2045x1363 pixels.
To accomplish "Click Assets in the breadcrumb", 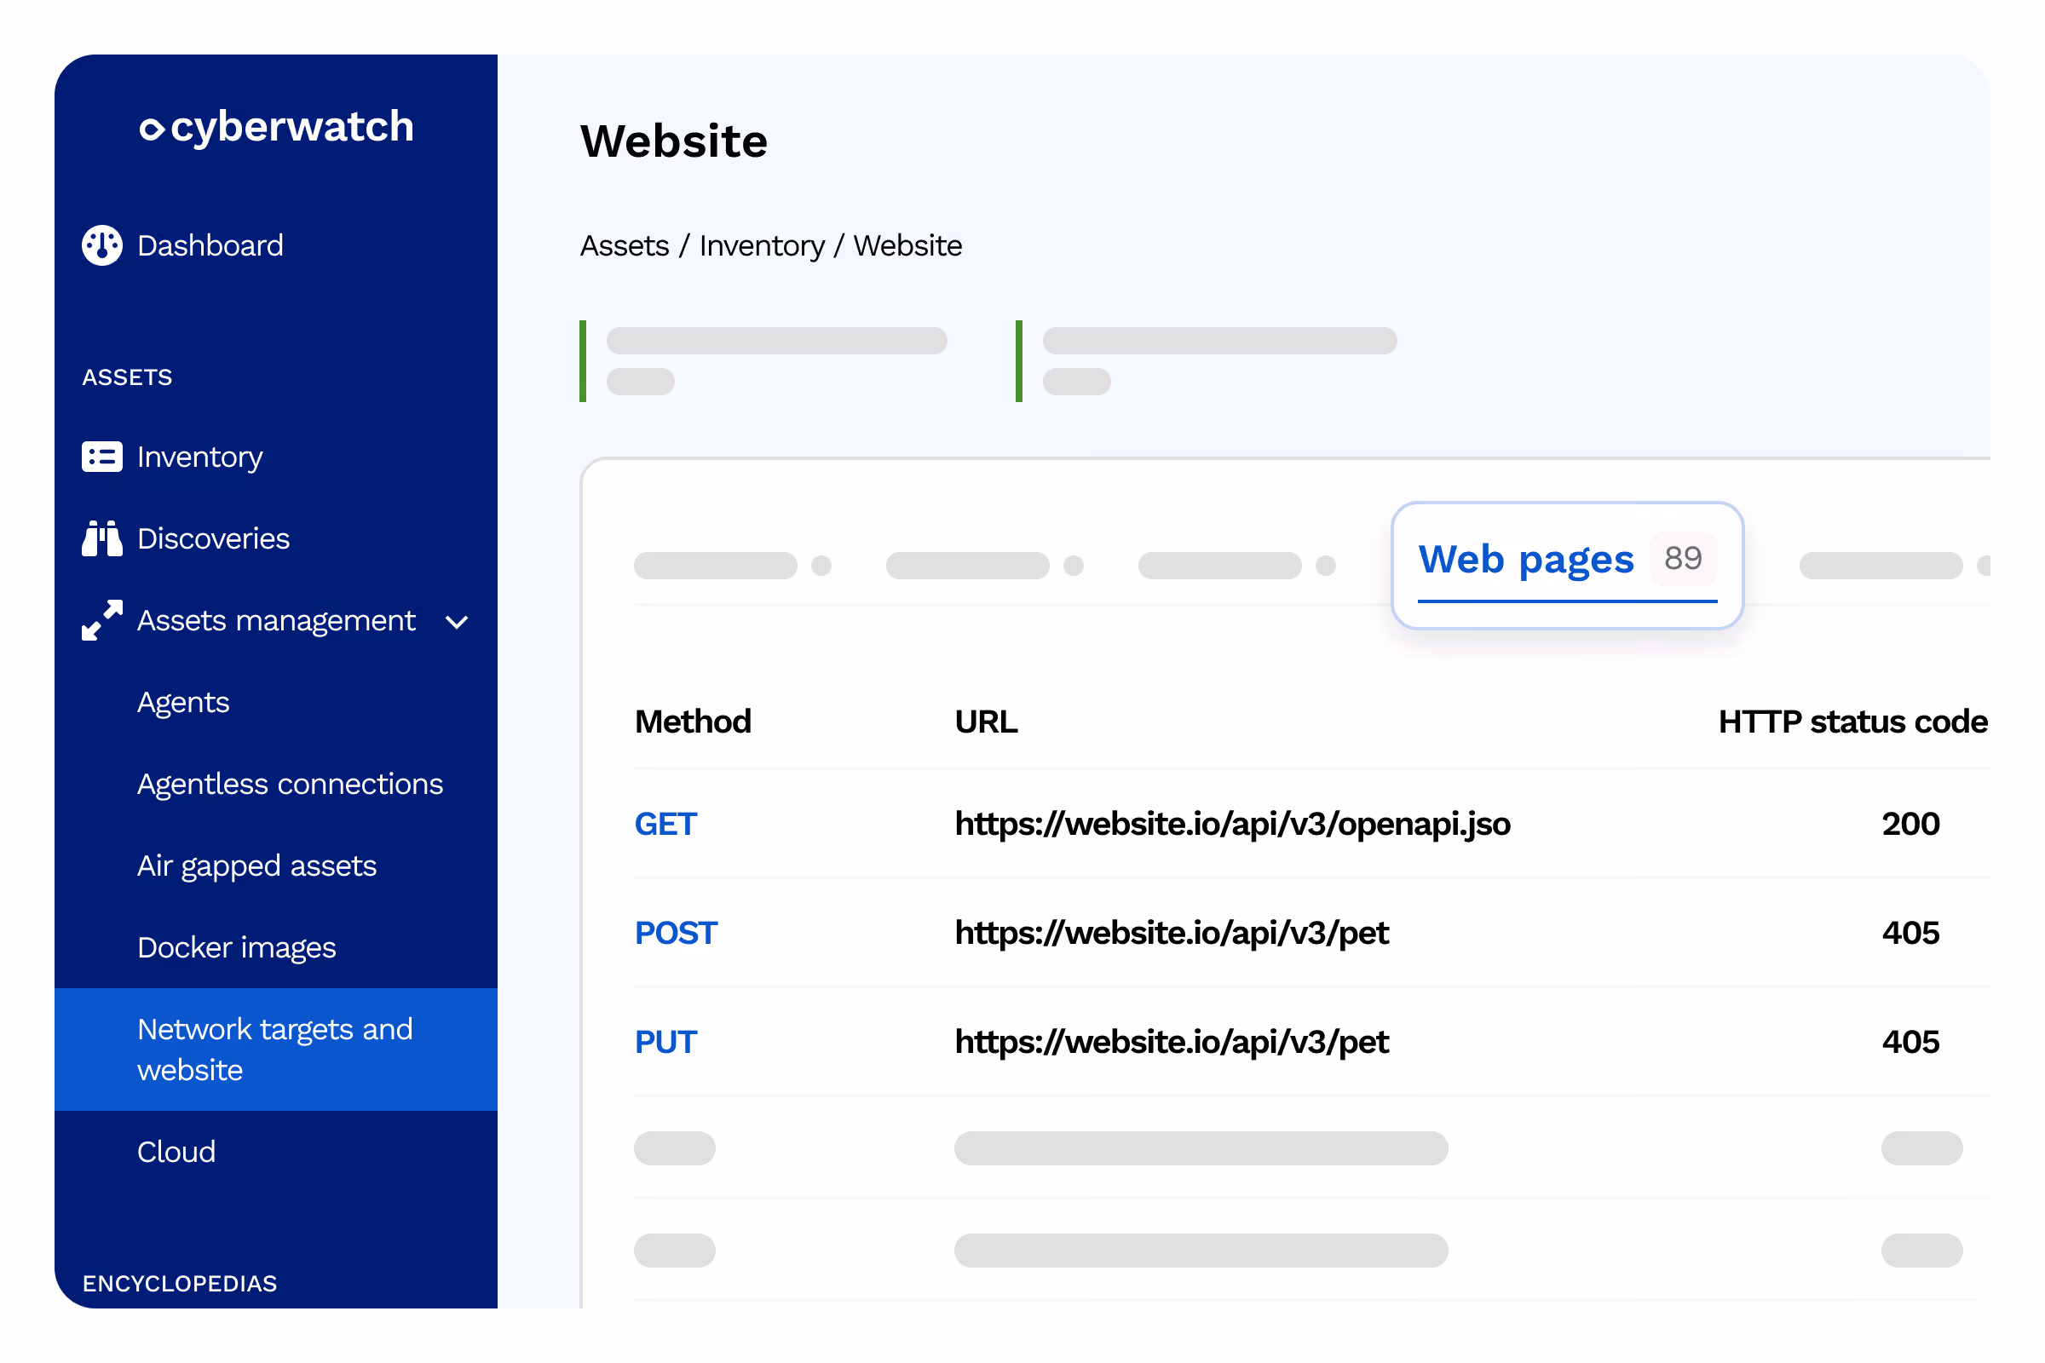I will click(x=625, y=246).
